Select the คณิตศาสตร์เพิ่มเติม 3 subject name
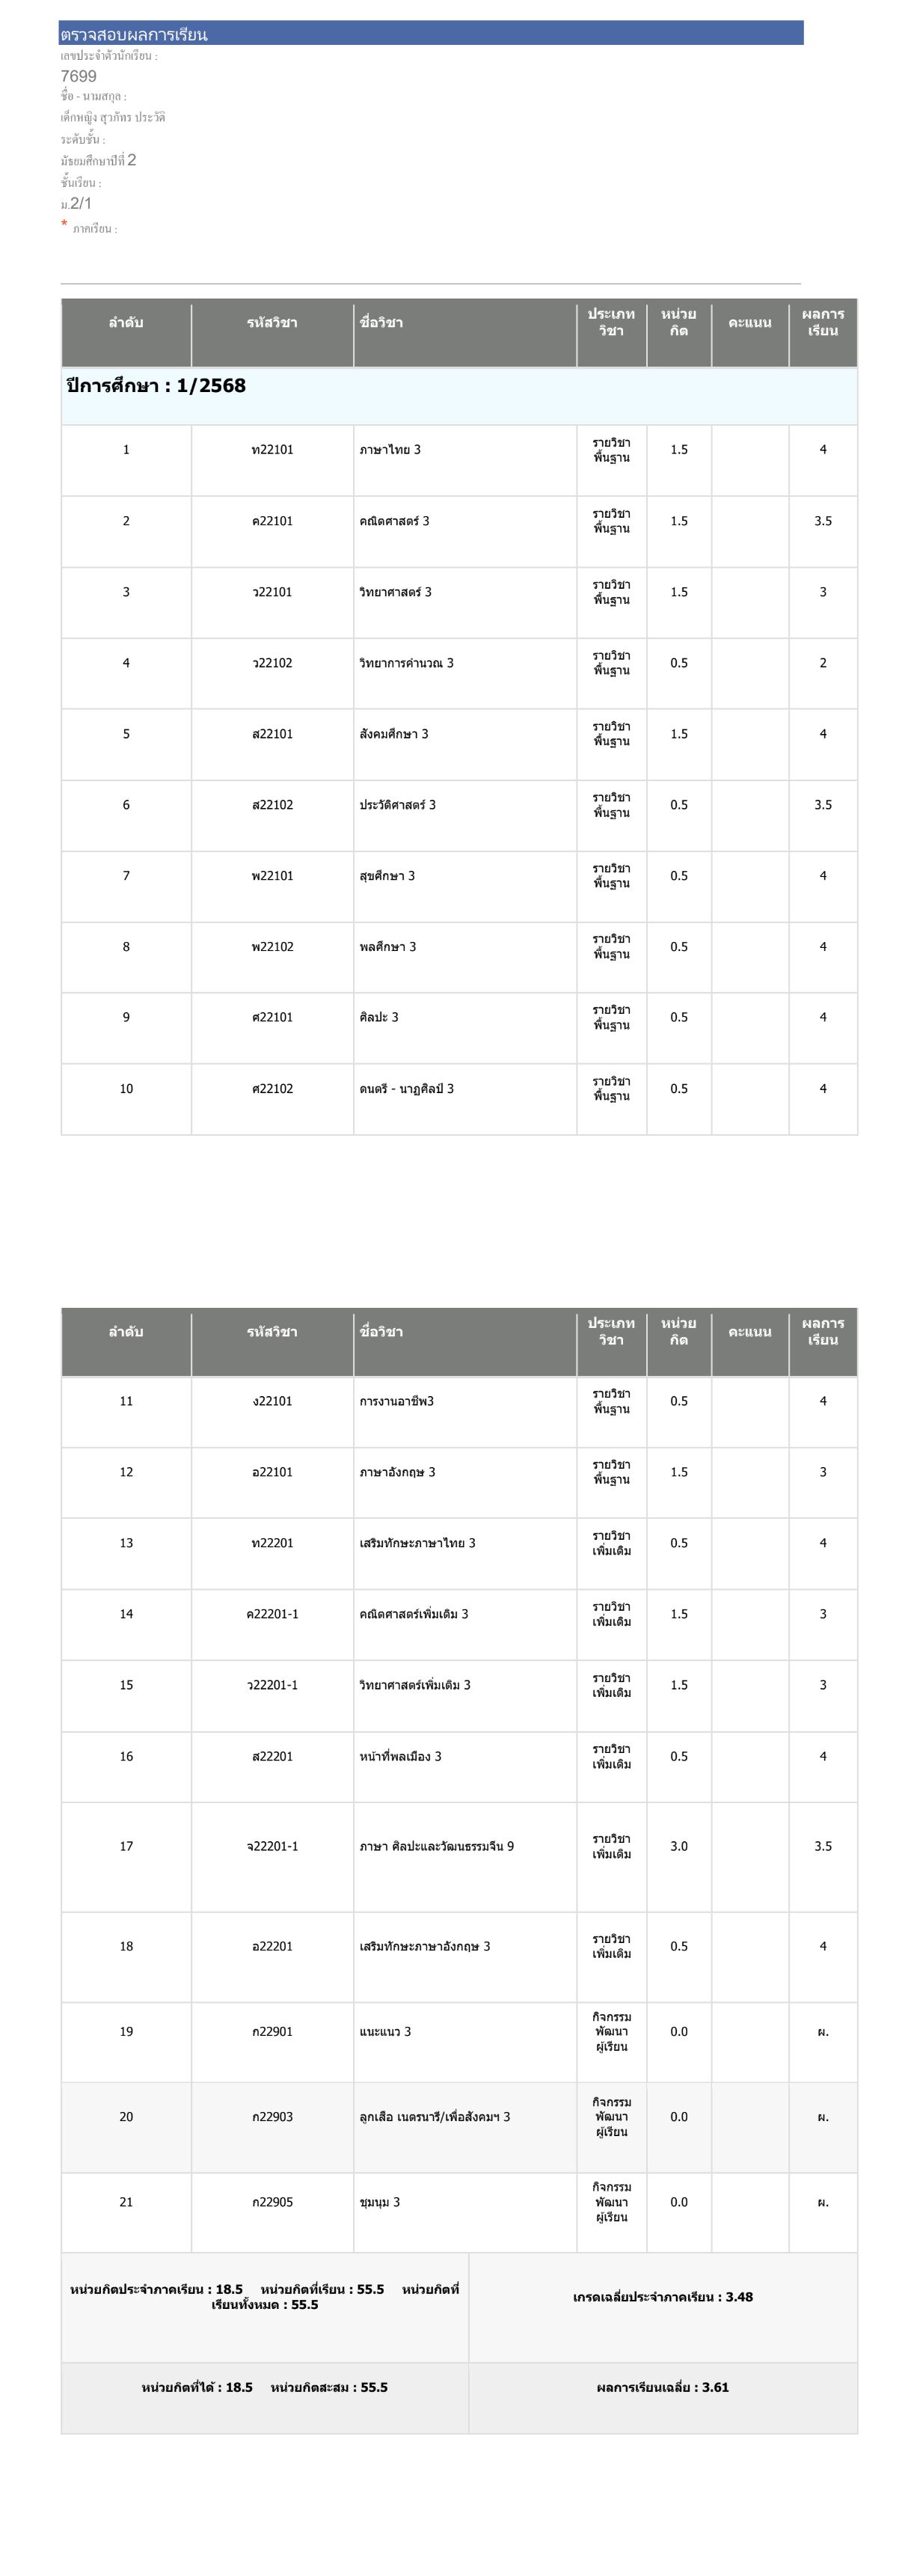Image resolution: width=911 pixels, height=2576 pixels. pos(413,1614)
